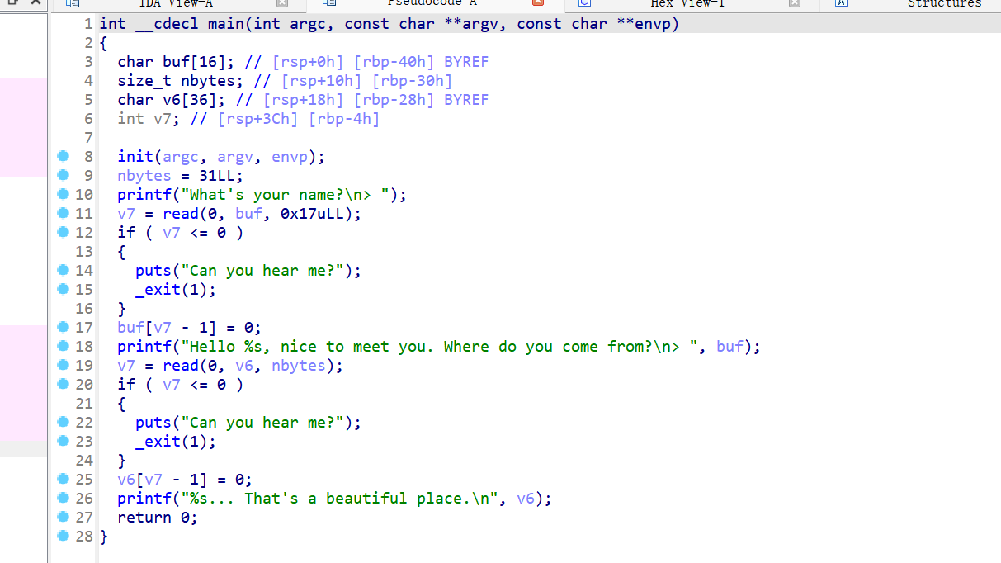Toggle breakpoint dot on line 27

coord(63,518)
